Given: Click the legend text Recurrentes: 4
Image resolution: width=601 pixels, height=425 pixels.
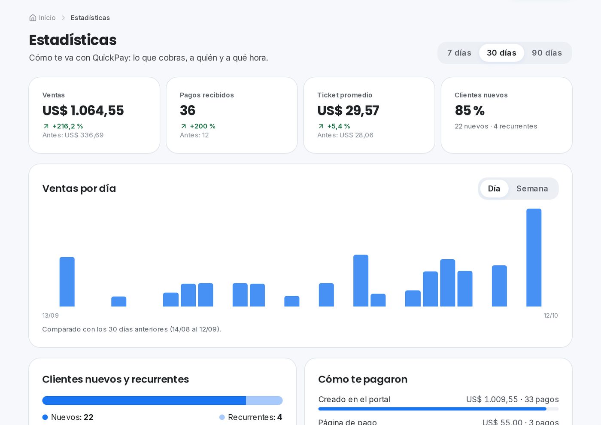Looking at the screenshot, I should pyautogui.click(x=255, y=417).
